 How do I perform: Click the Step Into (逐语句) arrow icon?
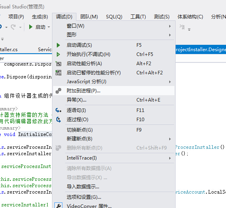pos(58,110)
